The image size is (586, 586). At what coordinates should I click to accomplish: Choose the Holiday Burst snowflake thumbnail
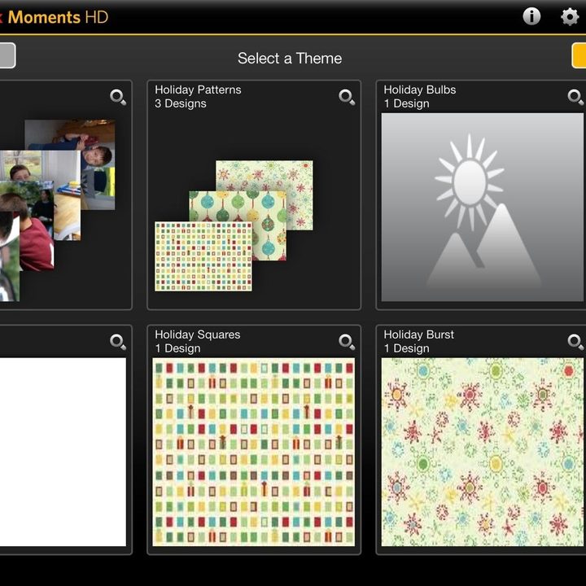(482, 452)
